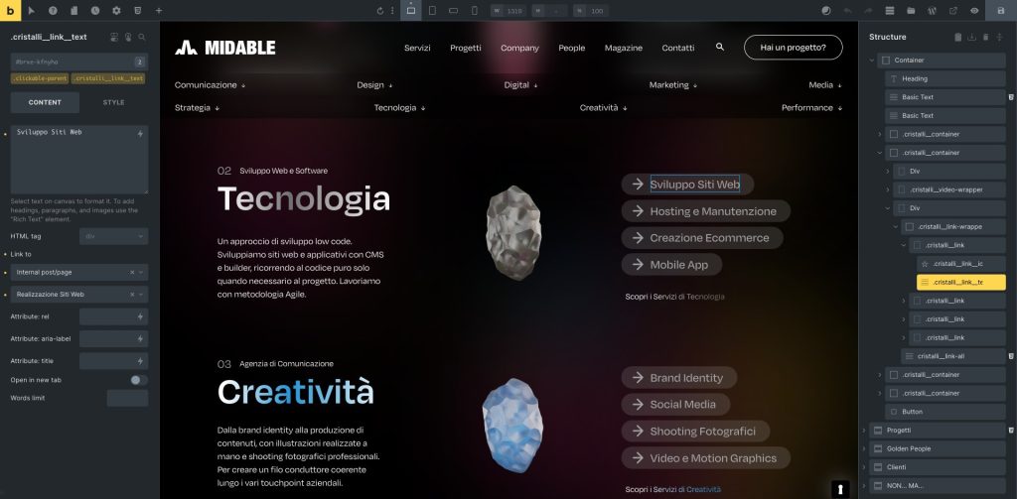Open the Internal post/page link type dropdown
The width and height of the screenshot is (1017, 499).
point(79,272)
